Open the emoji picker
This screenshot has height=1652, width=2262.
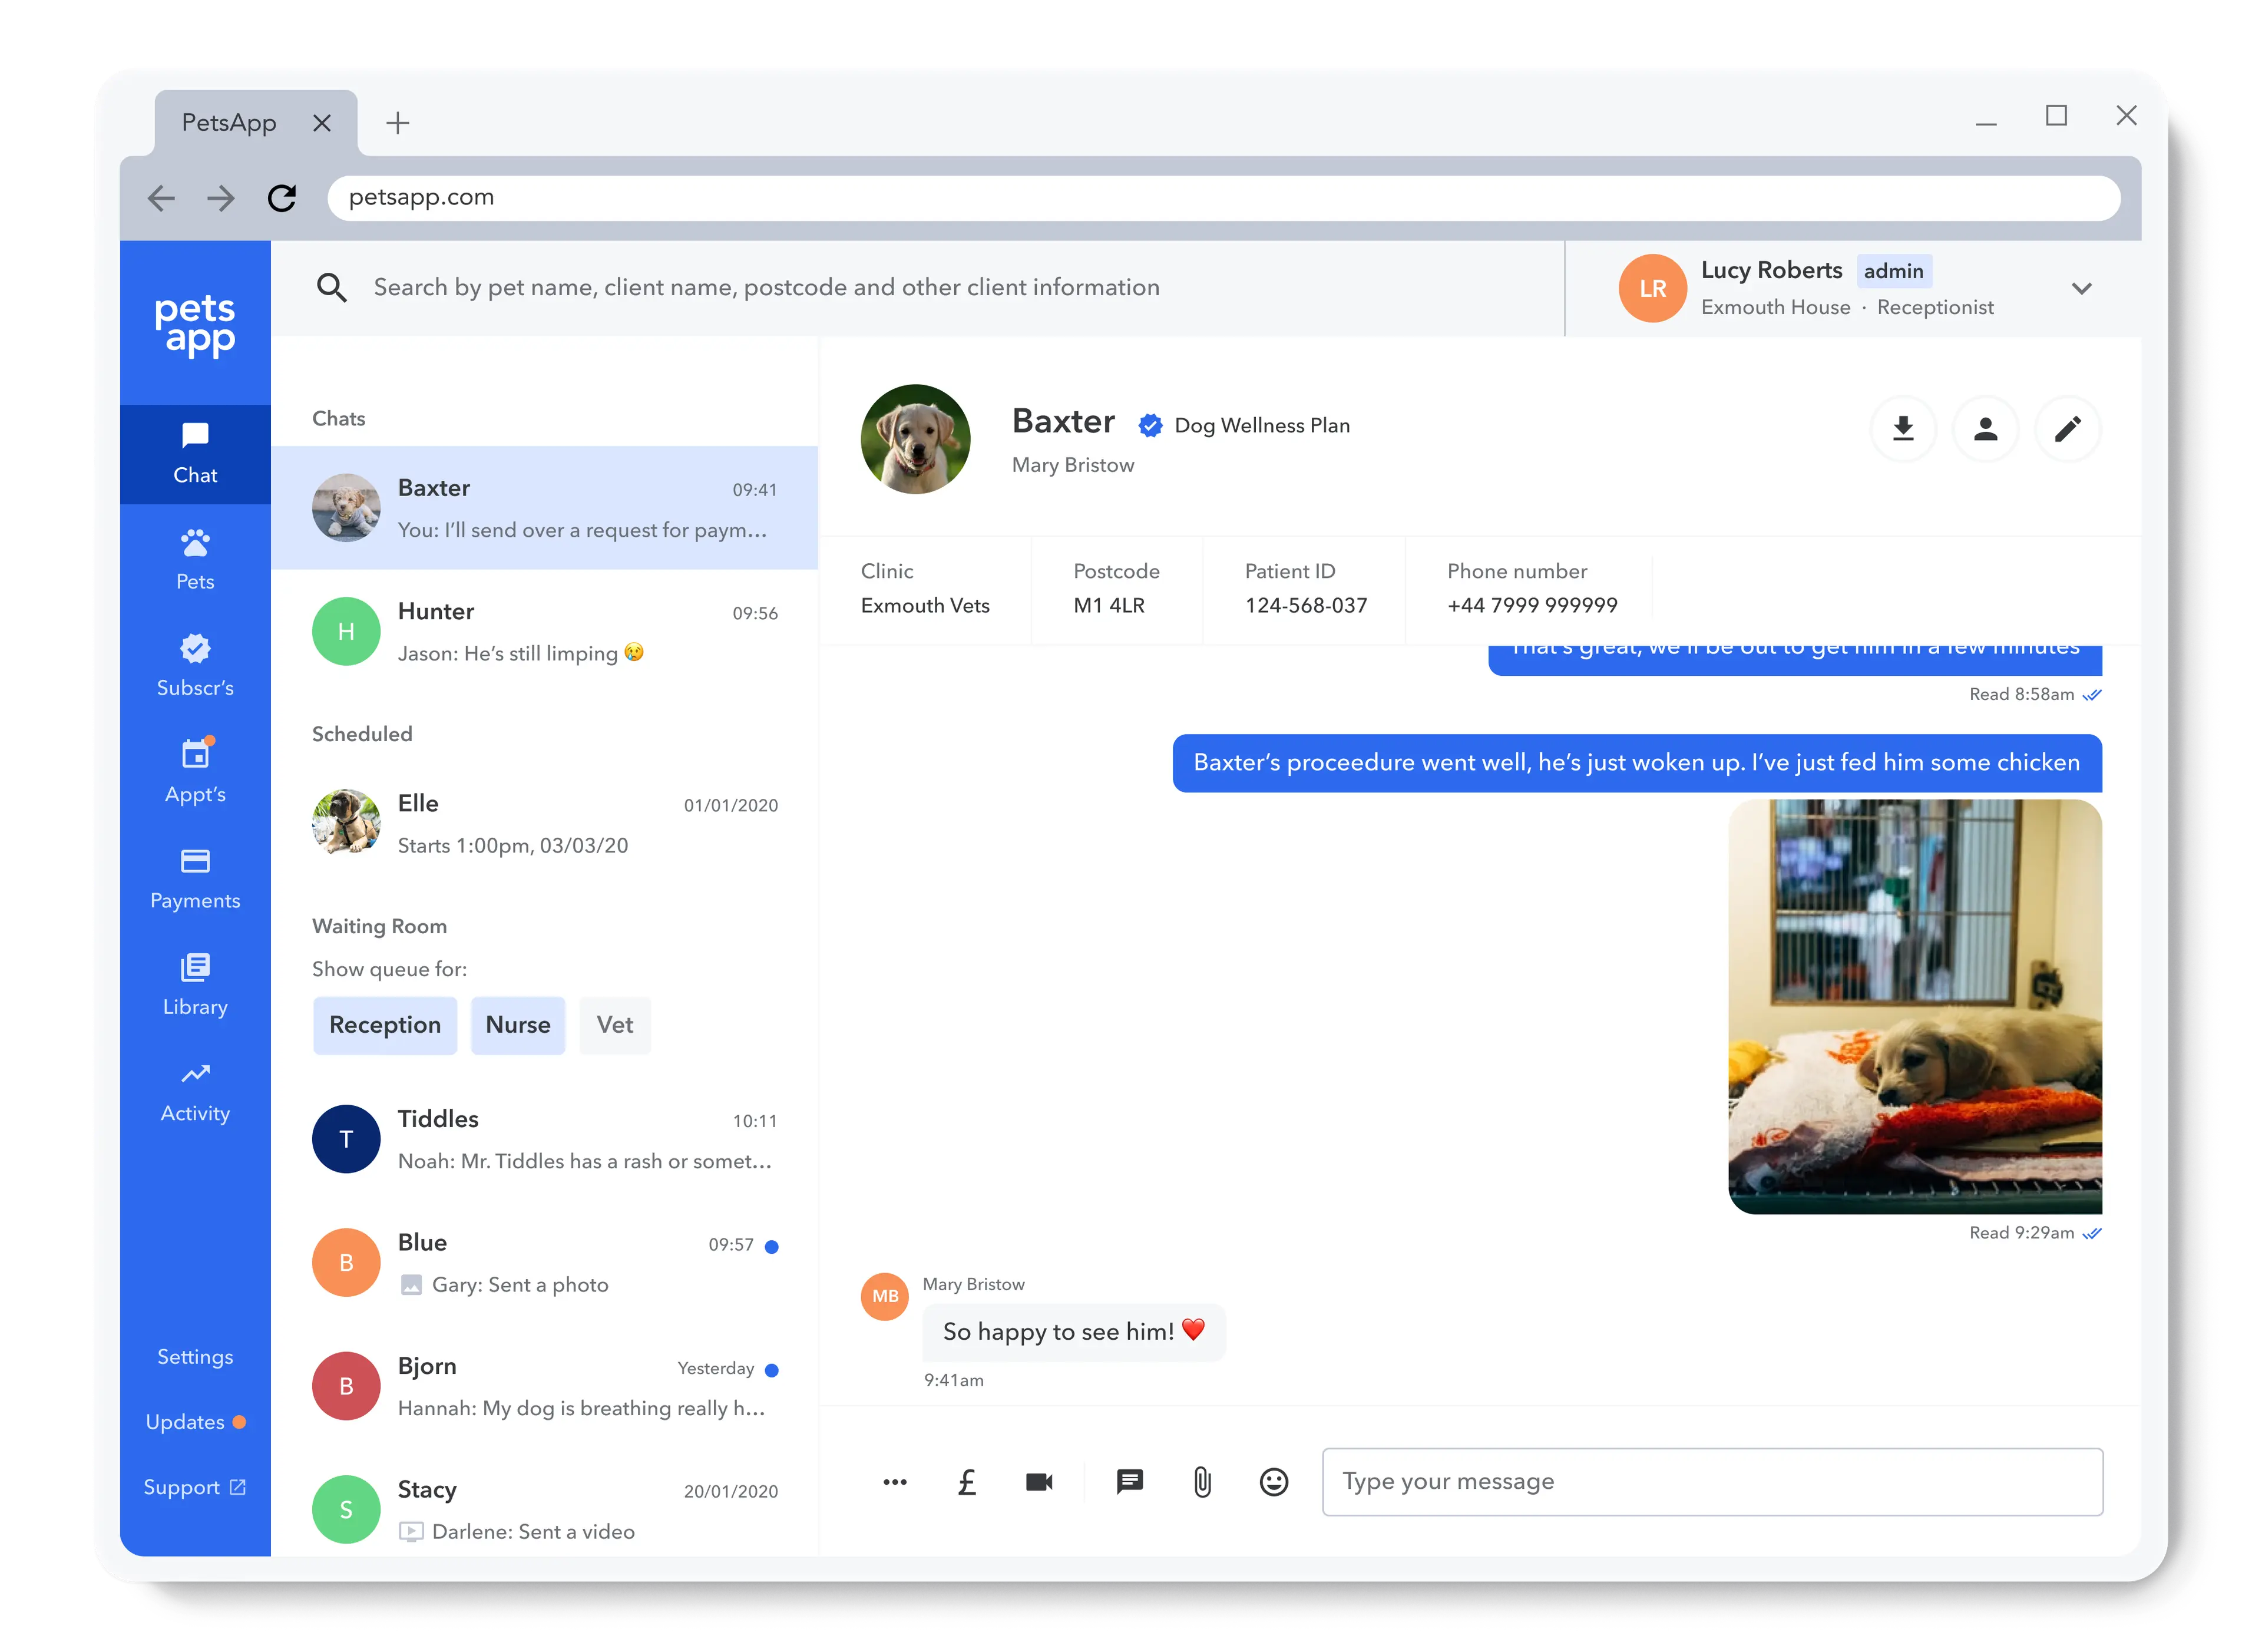1274,1482
